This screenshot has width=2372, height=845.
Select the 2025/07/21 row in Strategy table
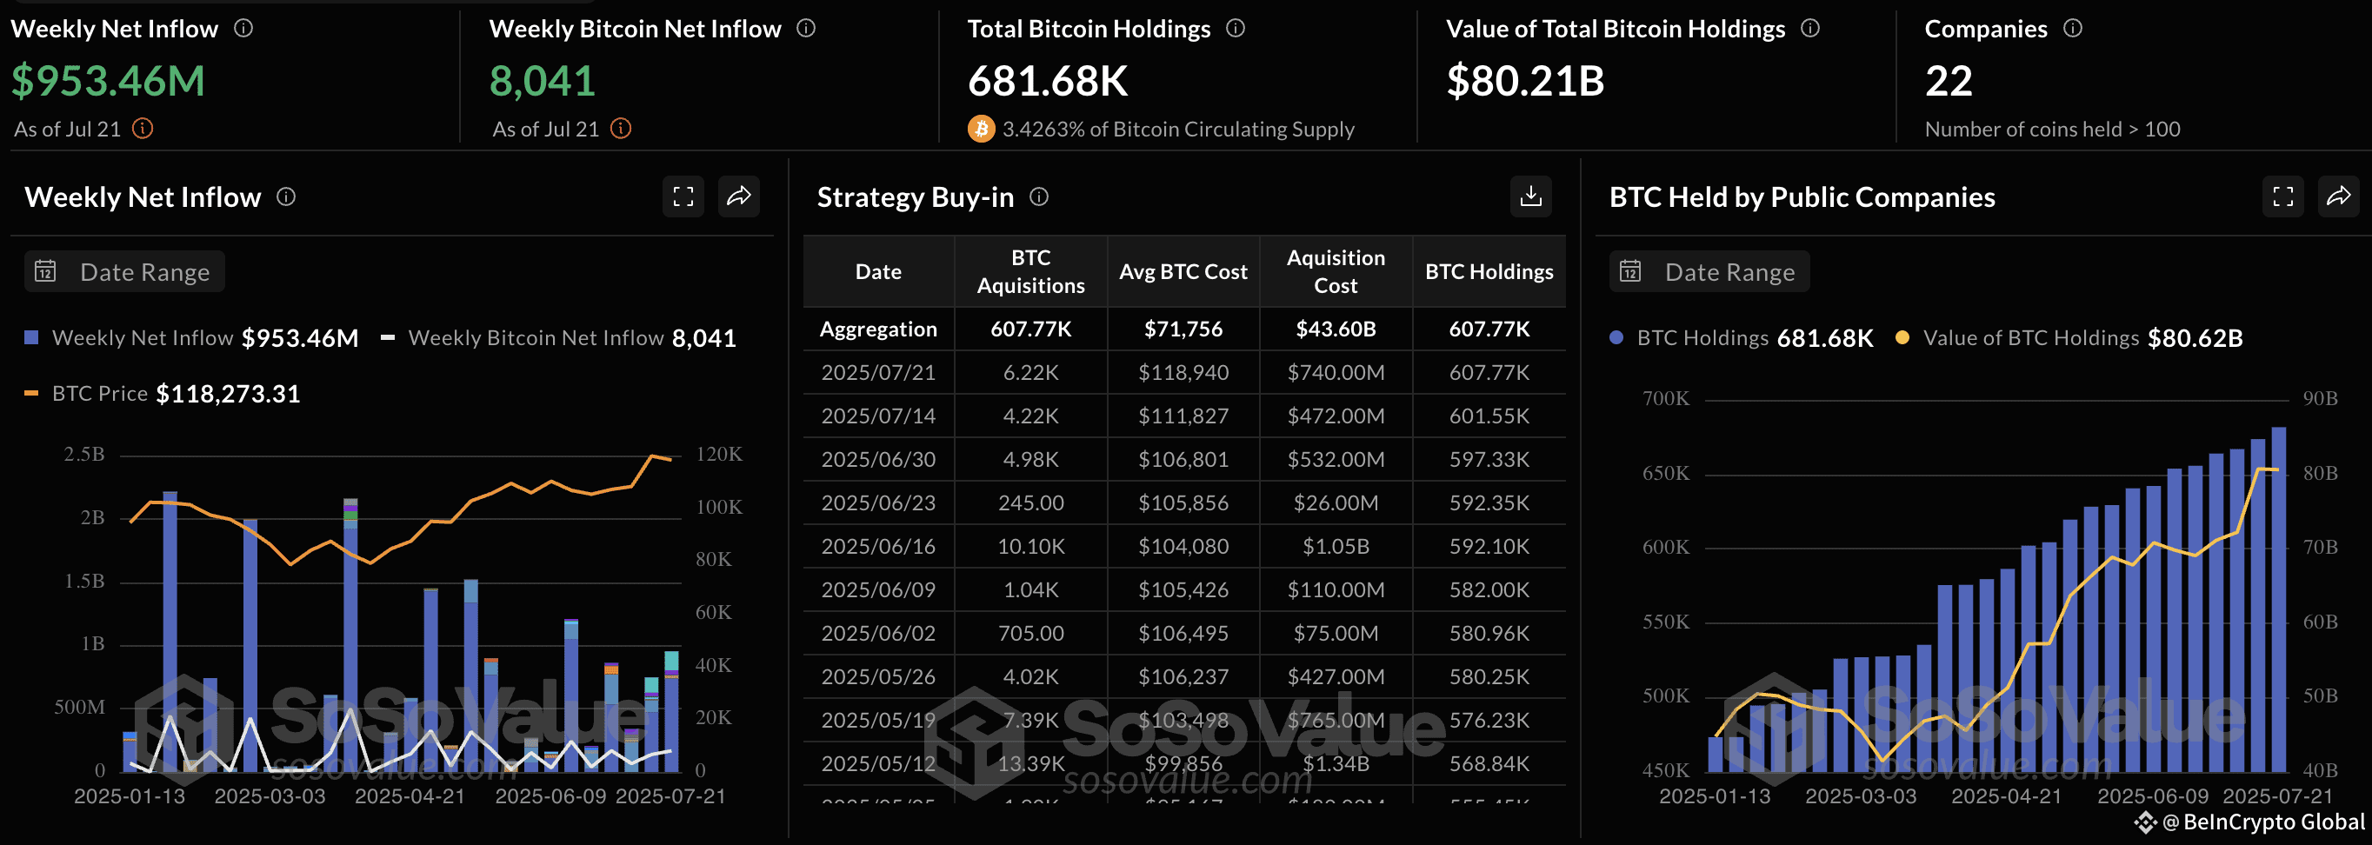pyautogui.click(x=1184, y=372)
